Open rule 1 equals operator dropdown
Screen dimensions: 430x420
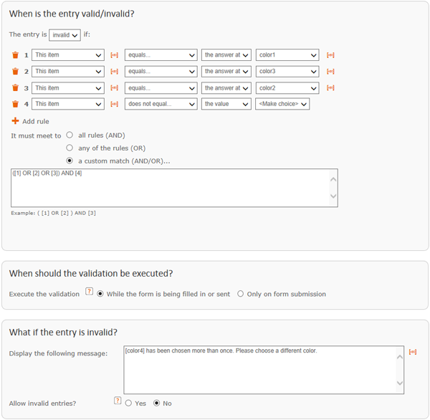(x=161, y=55)
